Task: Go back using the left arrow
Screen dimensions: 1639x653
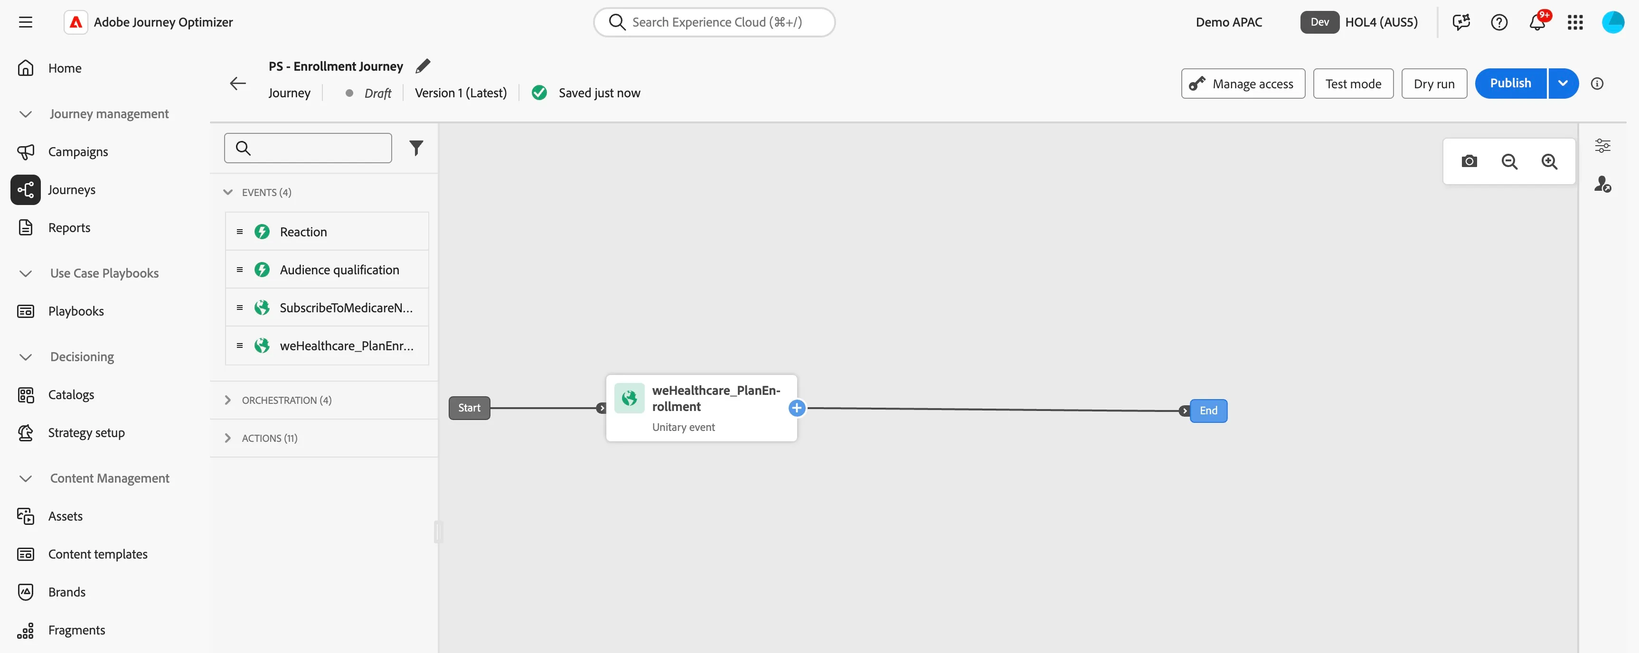Action: [237, 84]
